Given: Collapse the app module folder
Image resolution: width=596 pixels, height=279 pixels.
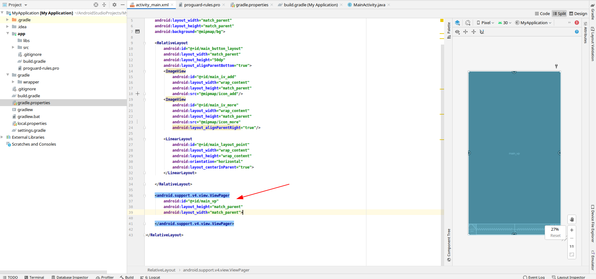Looking at the screenshot, I should (8, 34).
